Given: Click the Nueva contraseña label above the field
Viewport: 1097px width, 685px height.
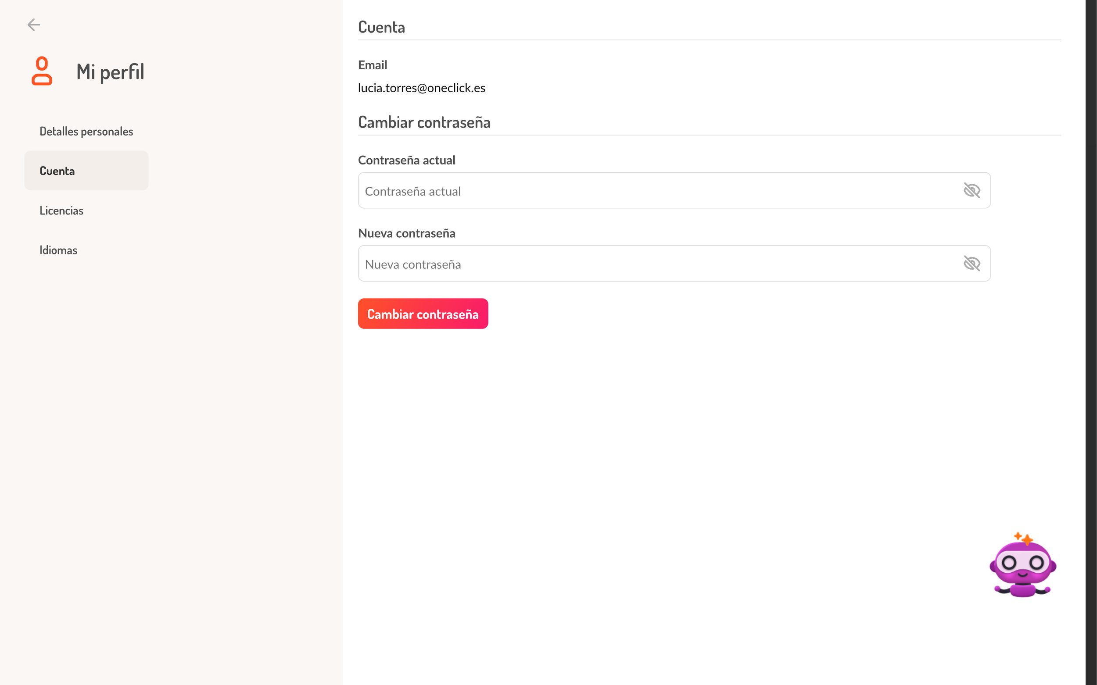Looking at the screenshot, I should (x=407, y=233).
